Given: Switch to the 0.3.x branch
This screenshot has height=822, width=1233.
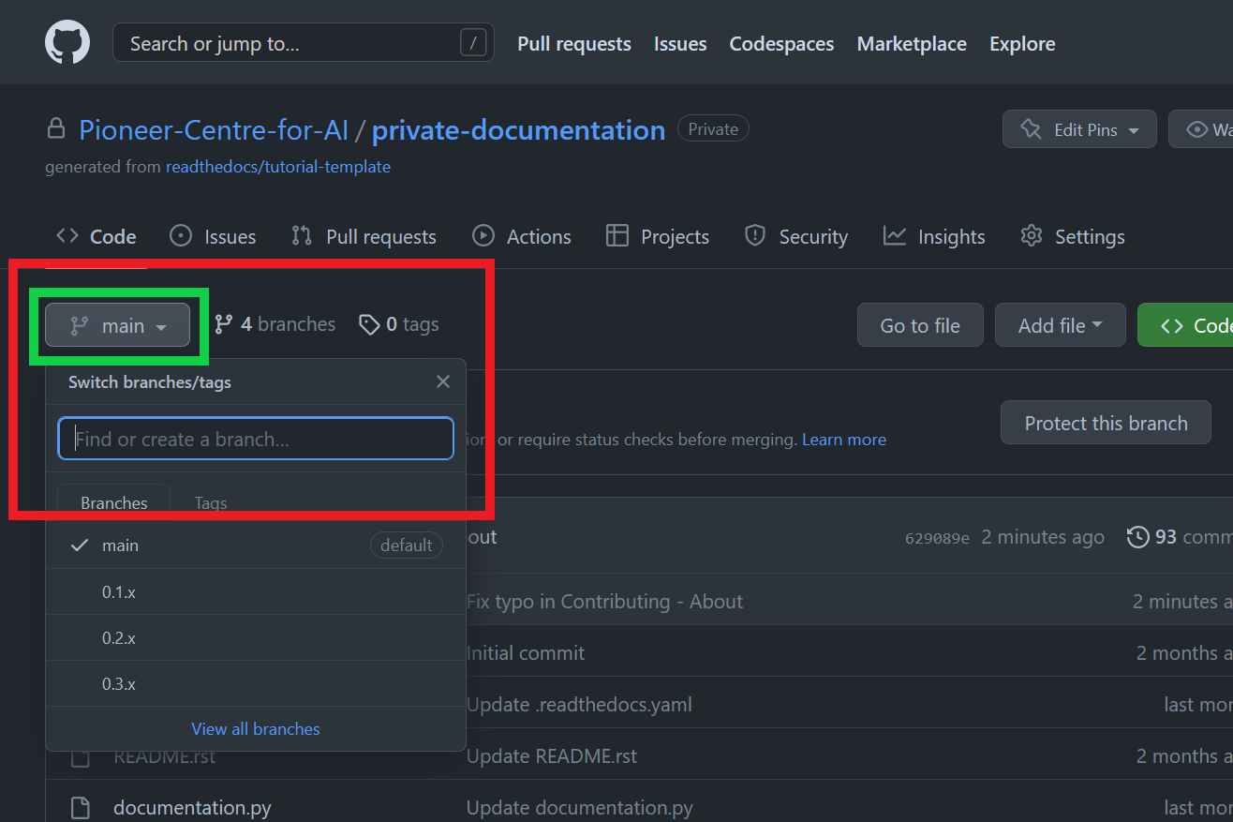Looking at the screenshot, I should tap(256, 683).
